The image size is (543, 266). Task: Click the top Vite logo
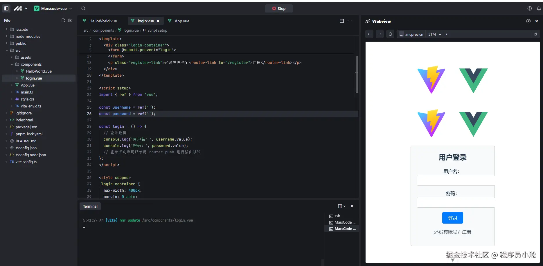tap(431, 80)
